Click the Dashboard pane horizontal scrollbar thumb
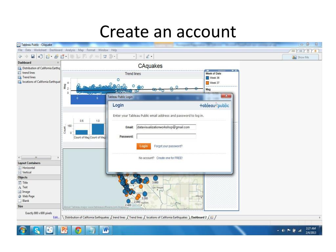 (x=36, y=157)
